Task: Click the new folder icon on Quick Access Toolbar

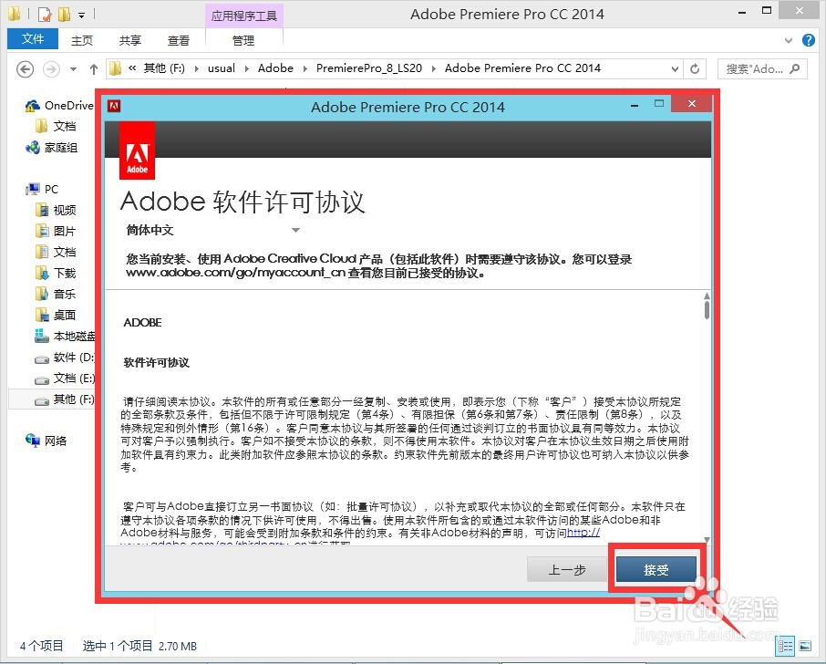Action: 63,13
